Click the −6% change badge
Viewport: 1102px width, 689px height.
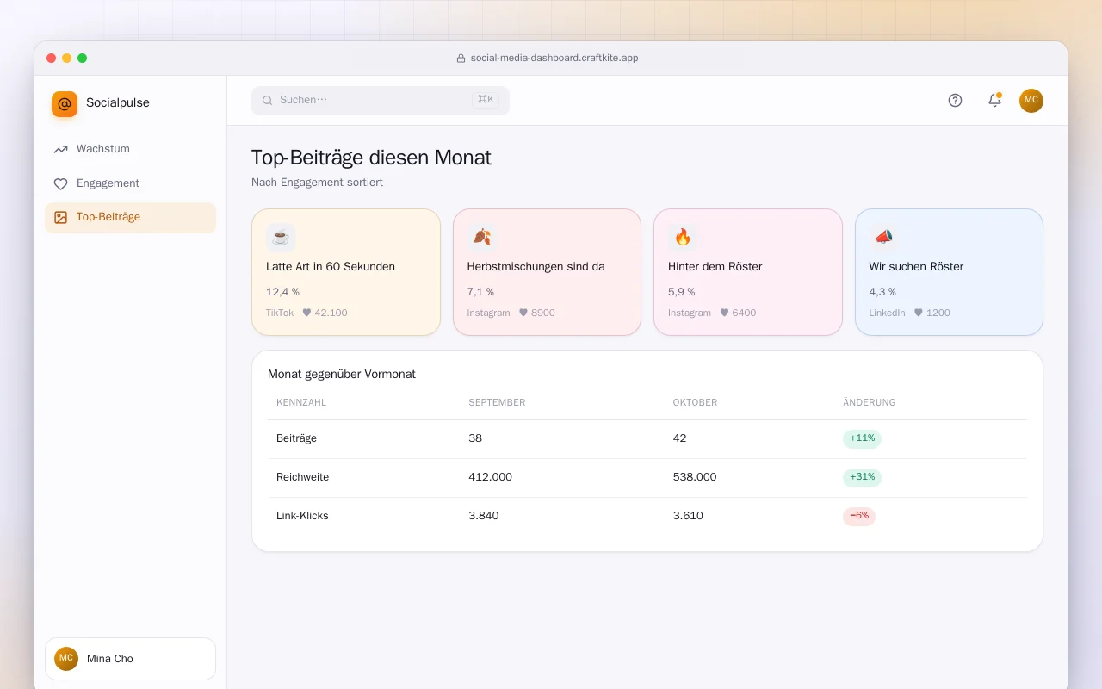point(859,516)
